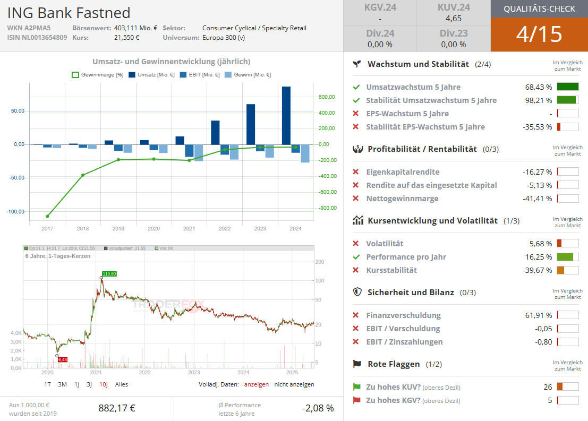The image size is (588, 421).
Task: Click the Div.24 metric tile
Action: coord(380,39)
